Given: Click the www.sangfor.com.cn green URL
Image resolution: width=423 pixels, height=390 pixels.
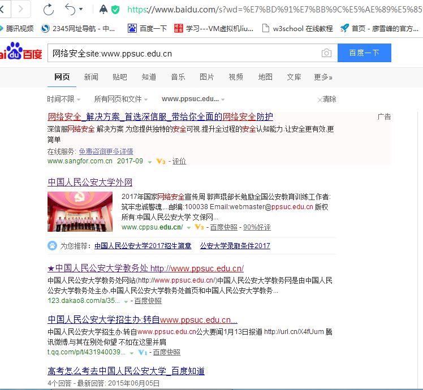Looking at the screenshot, I should (80, 161).
